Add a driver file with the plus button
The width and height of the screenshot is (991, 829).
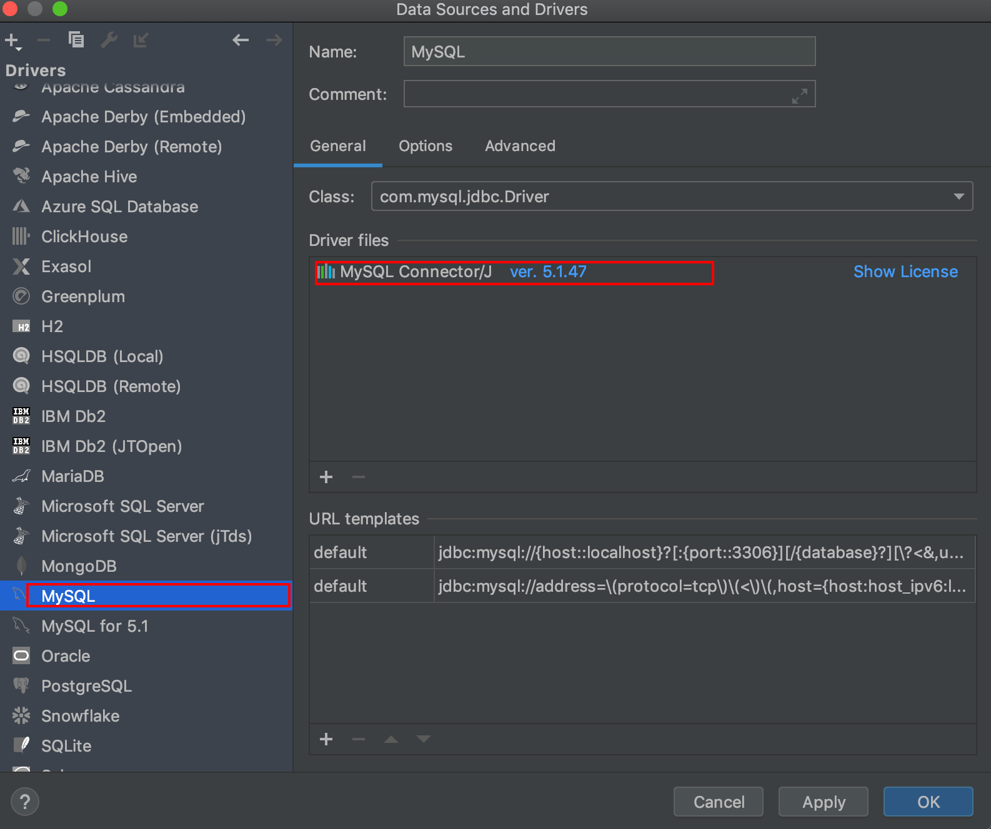(x=326, y=477)
